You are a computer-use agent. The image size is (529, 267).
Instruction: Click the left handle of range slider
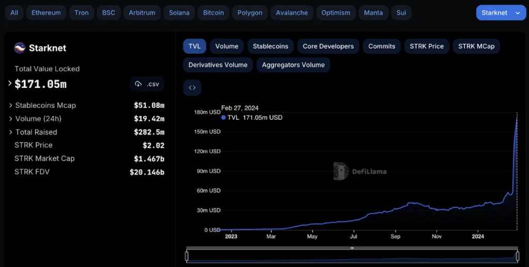tap(186, 256)
